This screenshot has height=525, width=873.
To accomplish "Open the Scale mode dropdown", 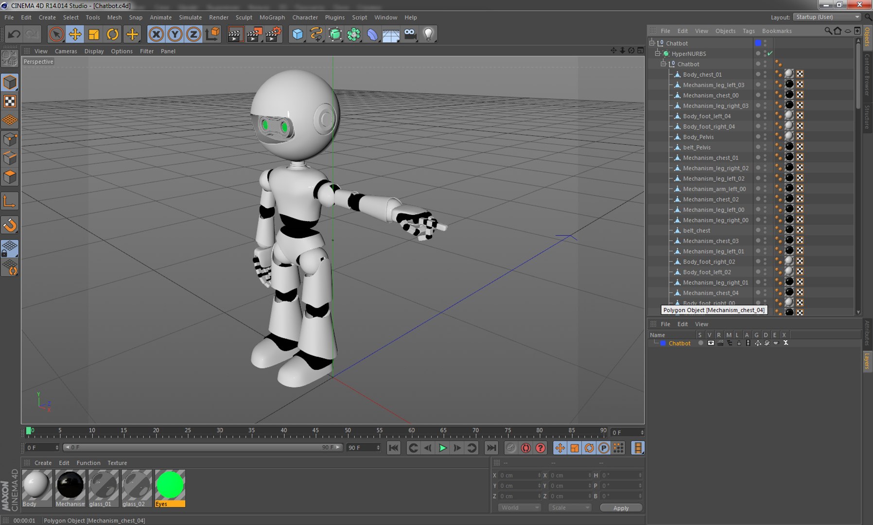I will coord(570,507).
